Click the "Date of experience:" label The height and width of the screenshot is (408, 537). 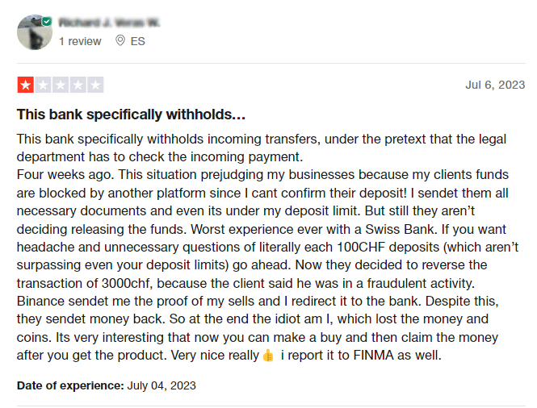tap(70, 385)
